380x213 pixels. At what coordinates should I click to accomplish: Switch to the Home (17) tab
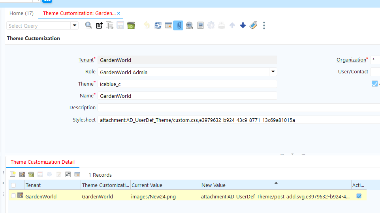coord(21,13)
